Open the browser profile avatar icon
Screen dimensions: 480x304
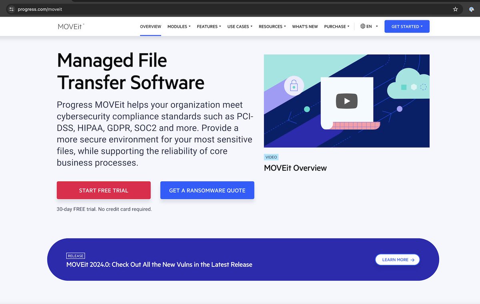point(472,9)
